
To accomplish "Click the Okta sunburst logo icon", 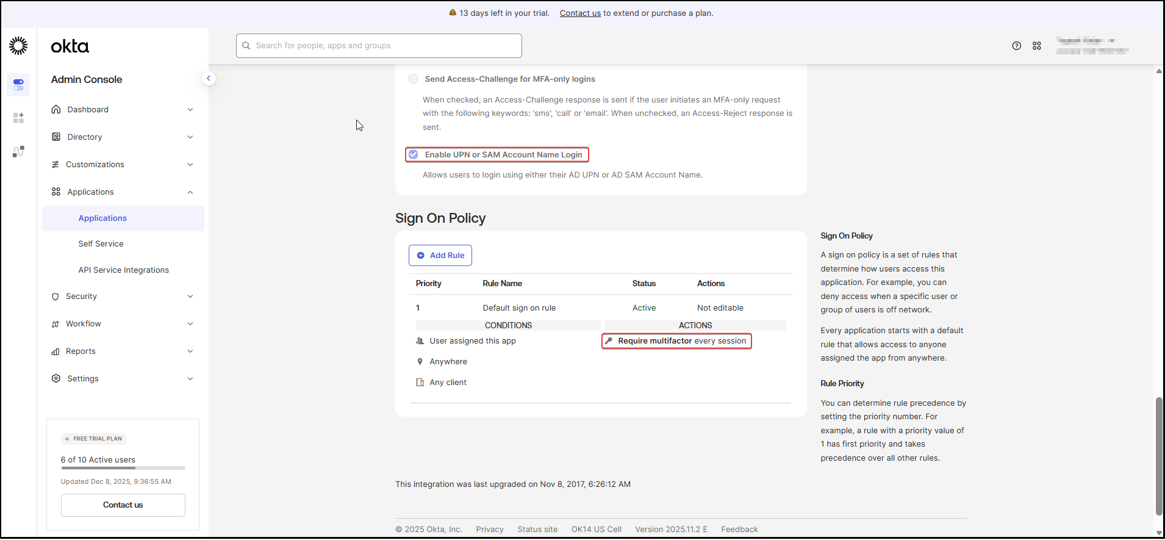I will [18, 46].
